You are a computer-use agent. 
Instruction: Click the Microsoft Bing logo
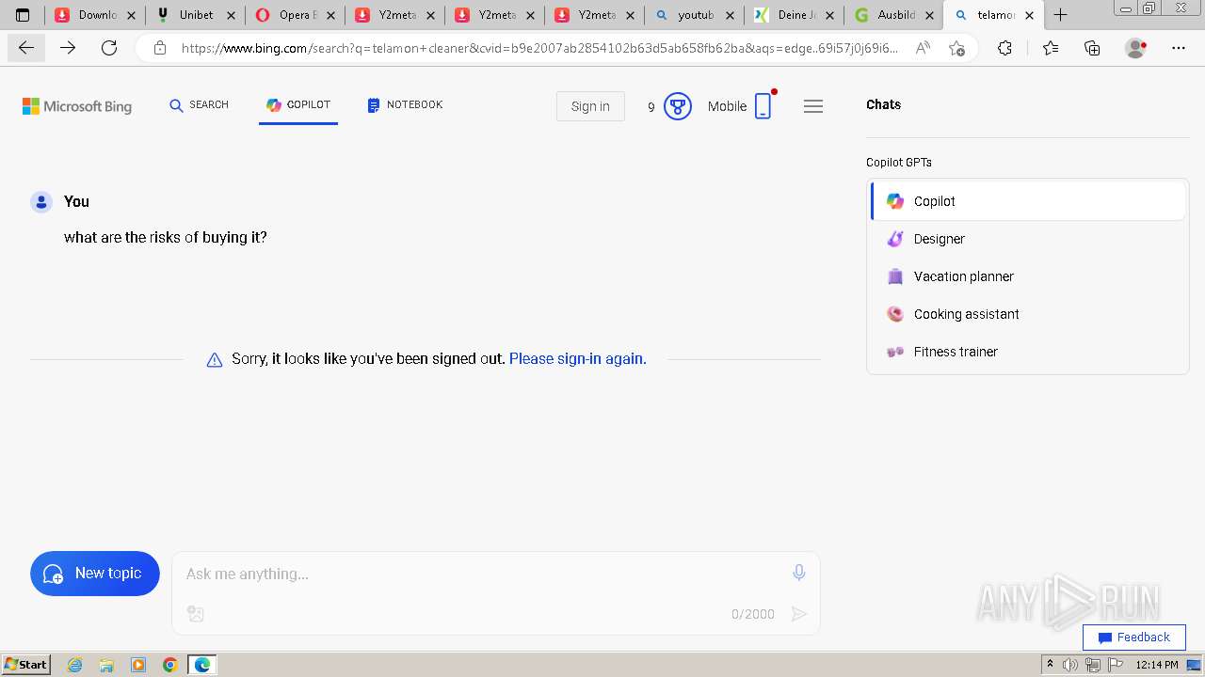point(77,106)
